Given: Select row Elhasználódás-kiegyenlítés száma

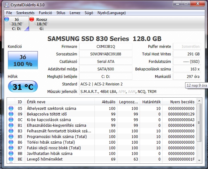Looking at the screenshot, I should tap(102, 125).
